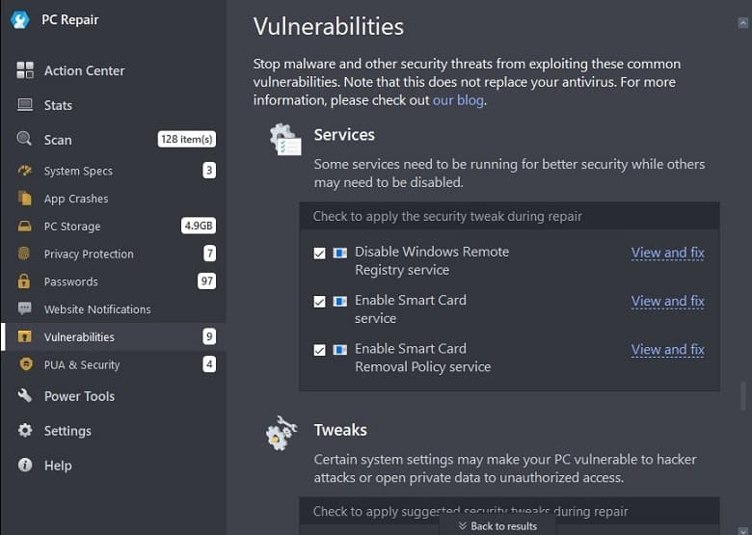Toggle Enable Smart Card service checkbox
Image resolution: width=752 pixels, height=535 pixels.
click(319, 302)
